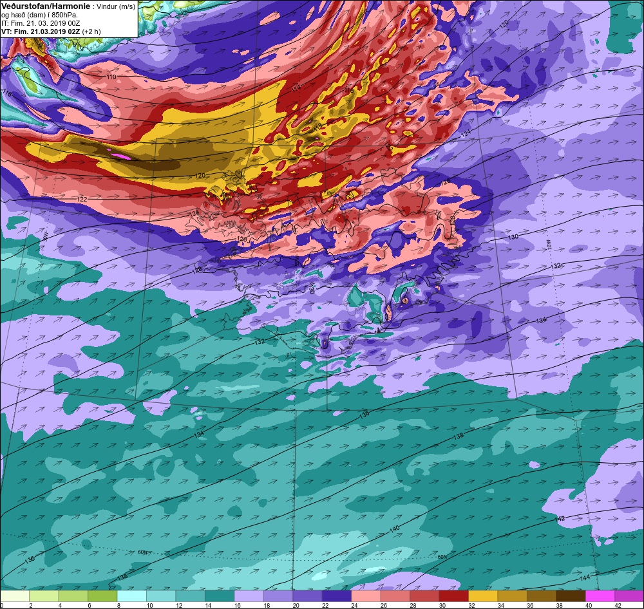Click the '144' height contour label
Screen dimensions: 644x609
click(x=585, y=578)
